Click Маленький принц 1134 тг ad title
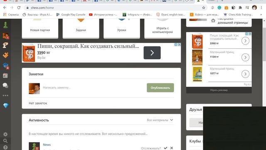 click(222, 52)
